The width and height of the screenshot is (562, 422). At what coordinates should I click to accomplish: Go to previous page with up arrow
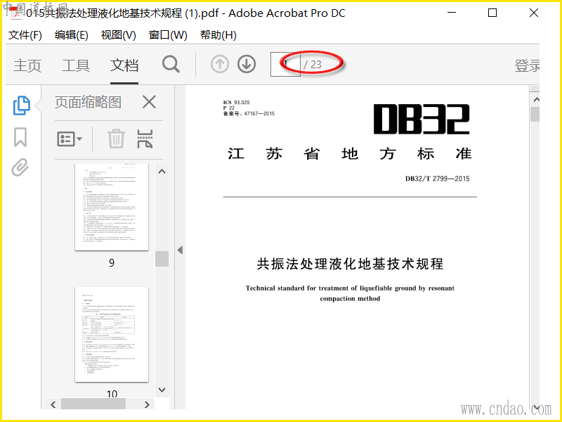[x=220, y=65]
